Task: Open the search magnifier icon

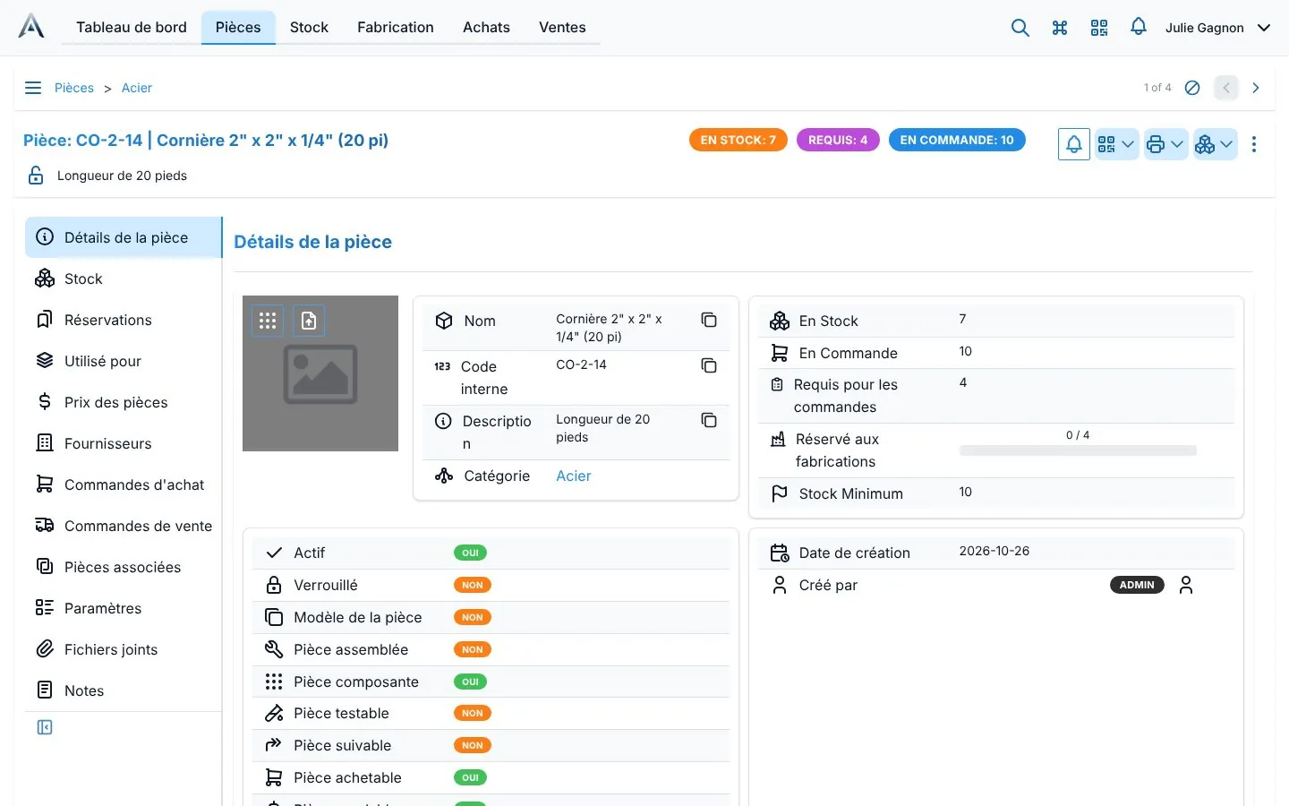Action: click(1020, 28)
